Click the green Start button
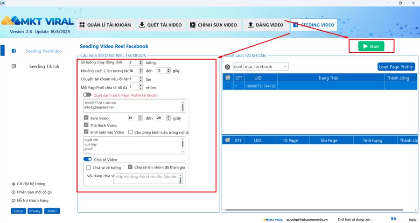420x223 pixels. tap(371, 46)
